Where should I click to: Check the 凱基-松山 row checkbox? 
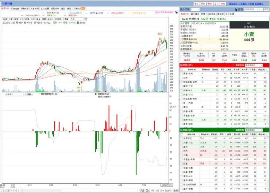click(181, 95)
